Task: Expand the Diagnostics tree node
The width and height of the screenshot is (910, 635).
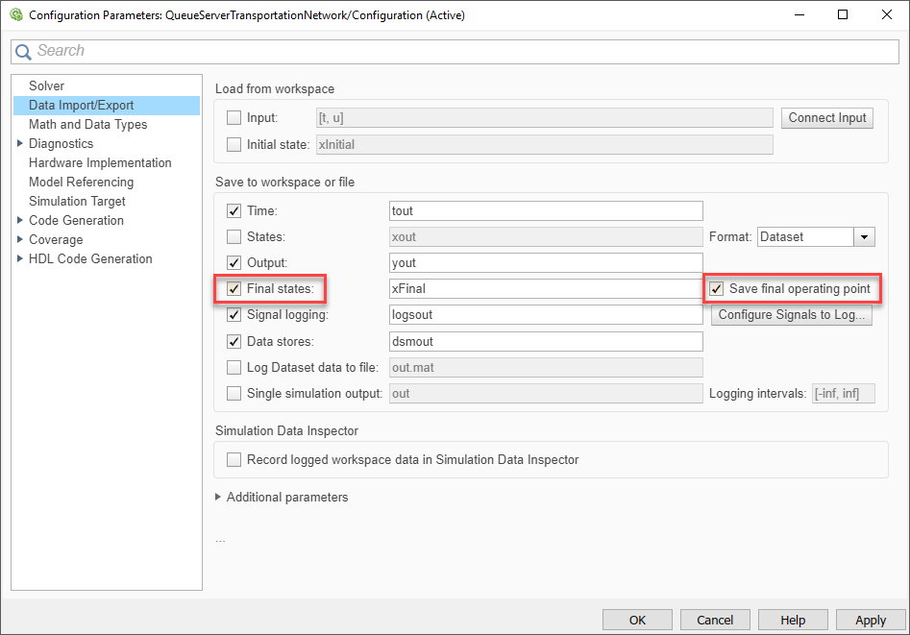Action: click(x=19, y=143)
